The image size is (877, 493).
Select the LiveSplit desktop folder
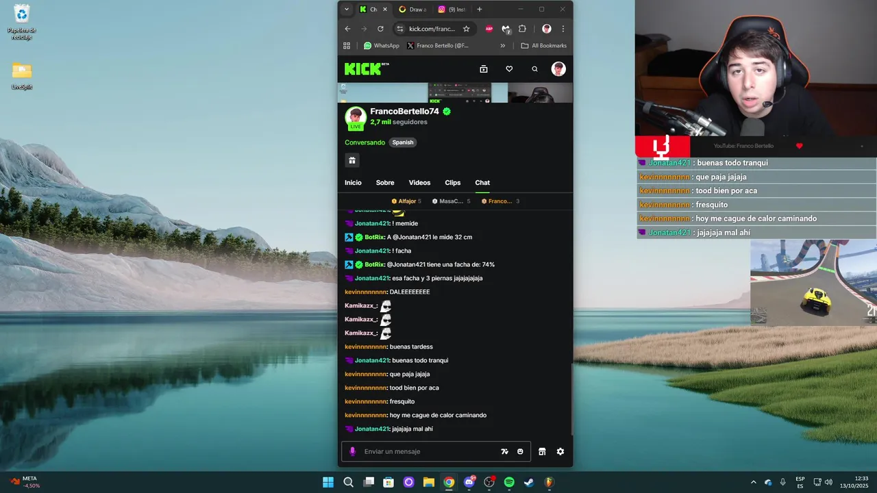(22, 75)
